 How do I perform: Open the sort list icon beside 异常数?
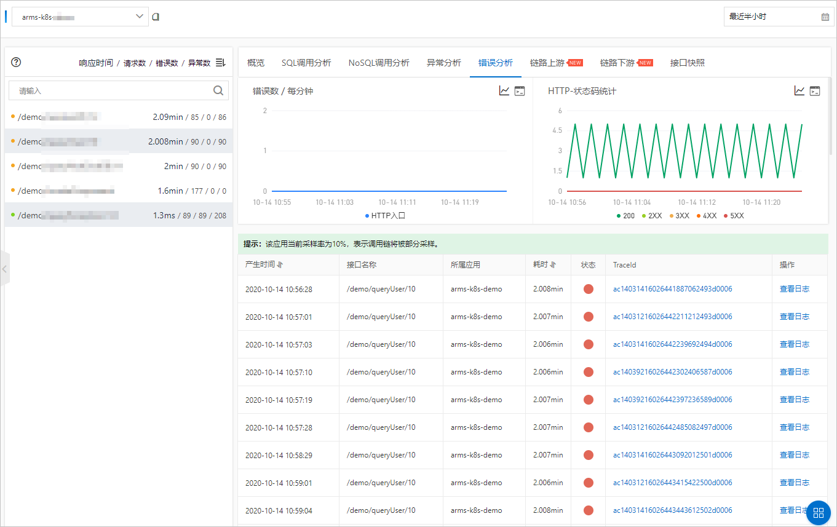[221, 63]
